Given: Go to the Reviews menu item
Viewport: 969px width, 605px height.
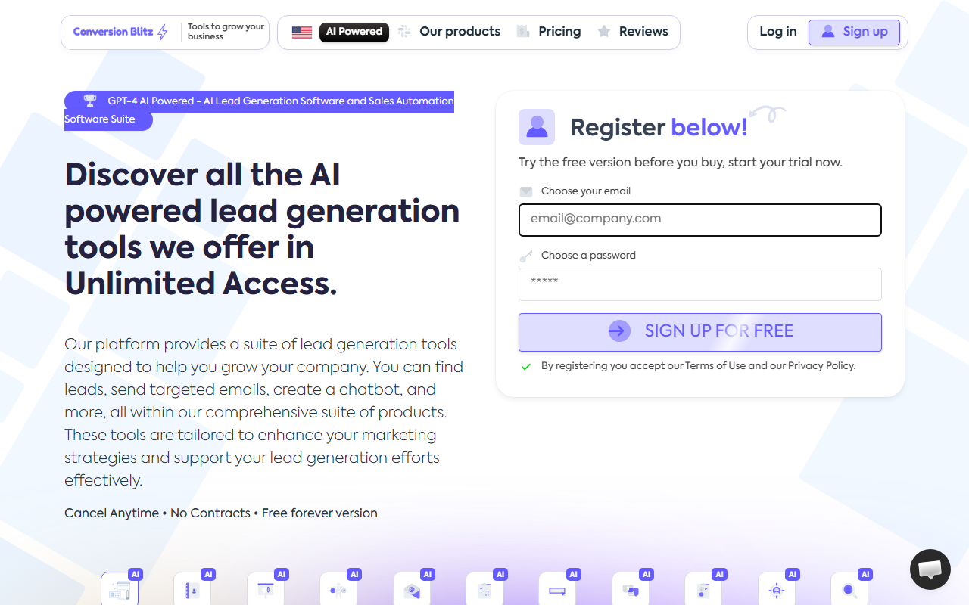Looking at the screenshot, I should click(x=633, y=32).
